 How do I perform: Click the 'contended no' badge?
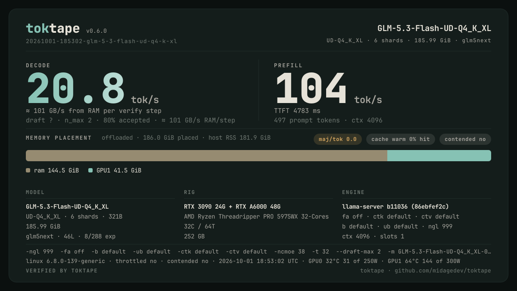(x=465, y=139)
